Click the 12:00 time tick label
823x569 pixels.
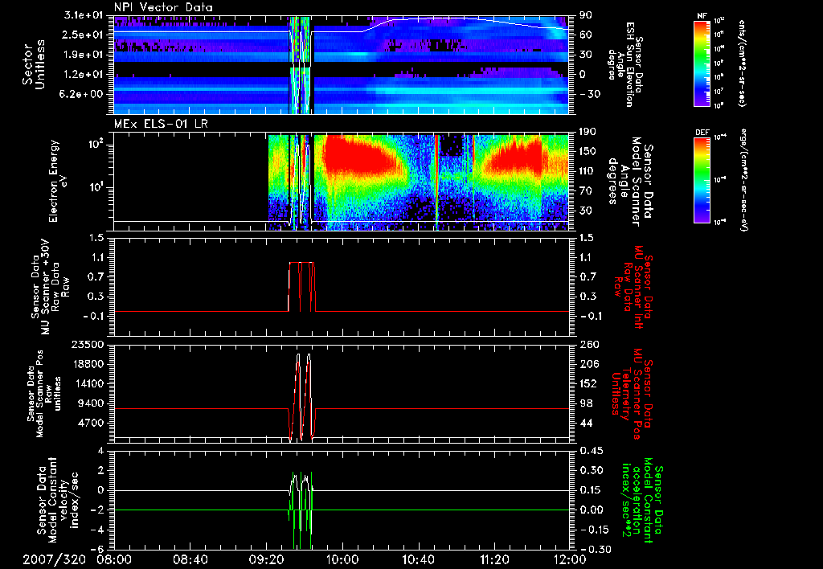click(570, 559)
